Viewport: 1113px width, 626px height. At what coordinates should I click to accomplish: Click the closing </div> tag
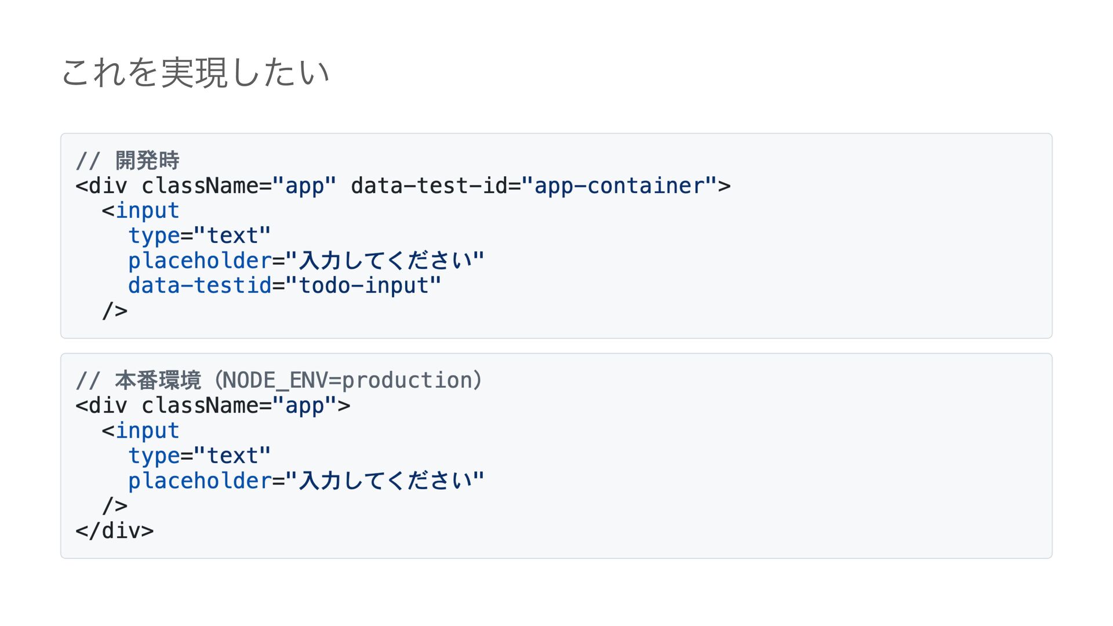point(115,531)
